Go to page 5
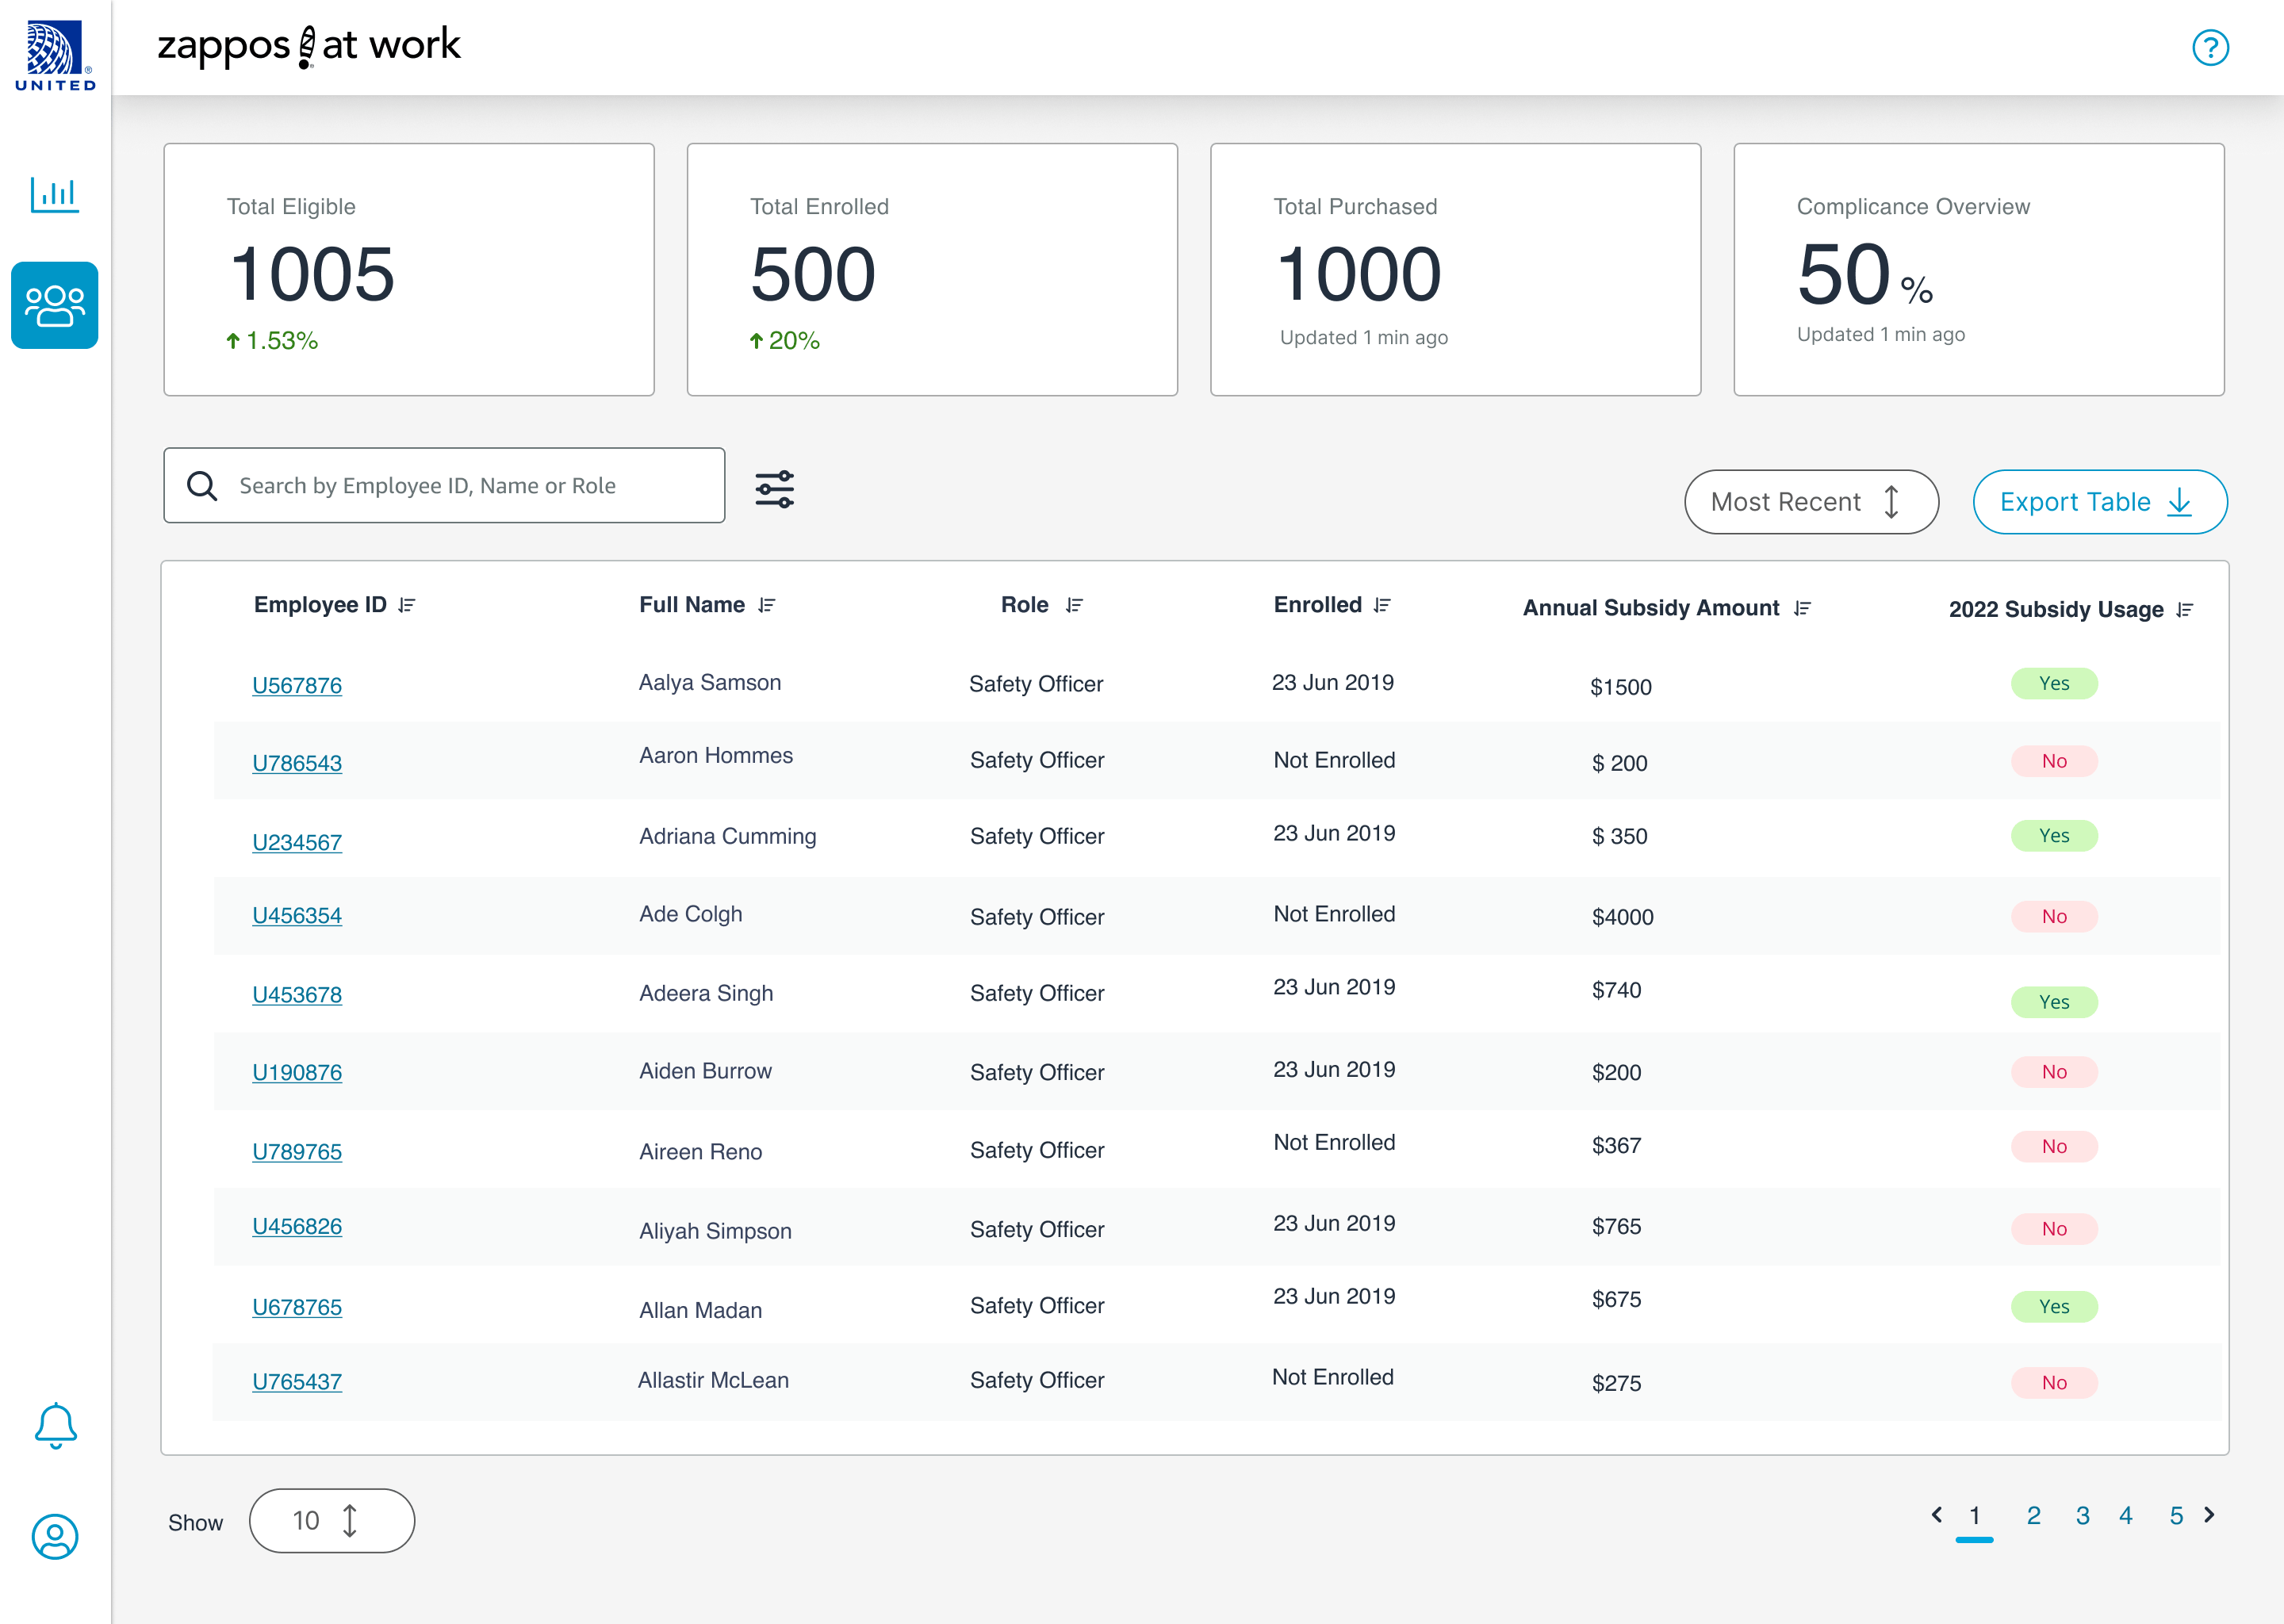2284x1624 pixels. tap(2175, 1516)
